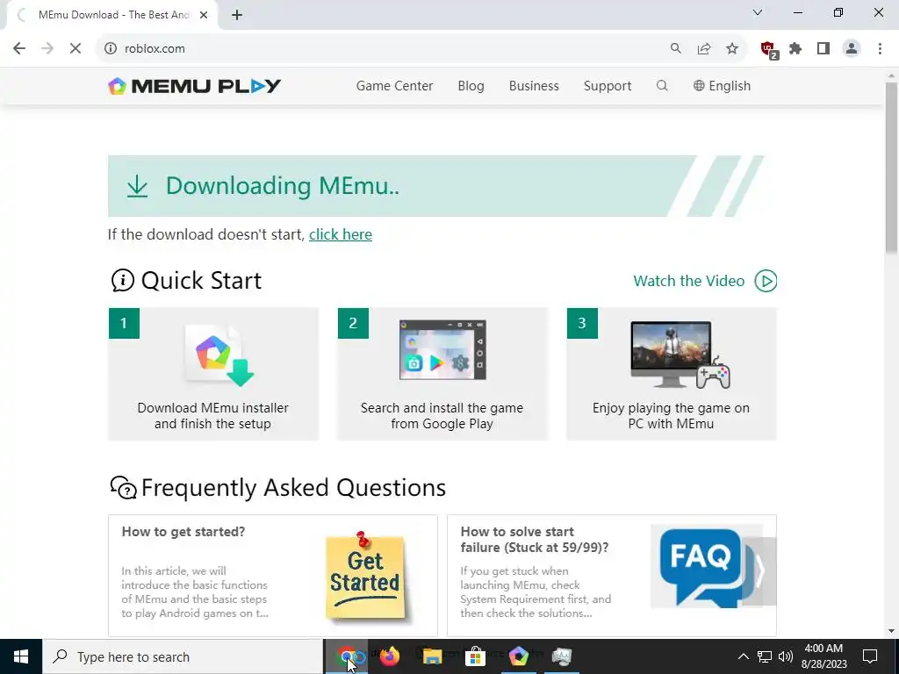Open the Chrome three-dot menu
Screen dimensions: 899x674
pyautogui.click(x=880, y=49)
